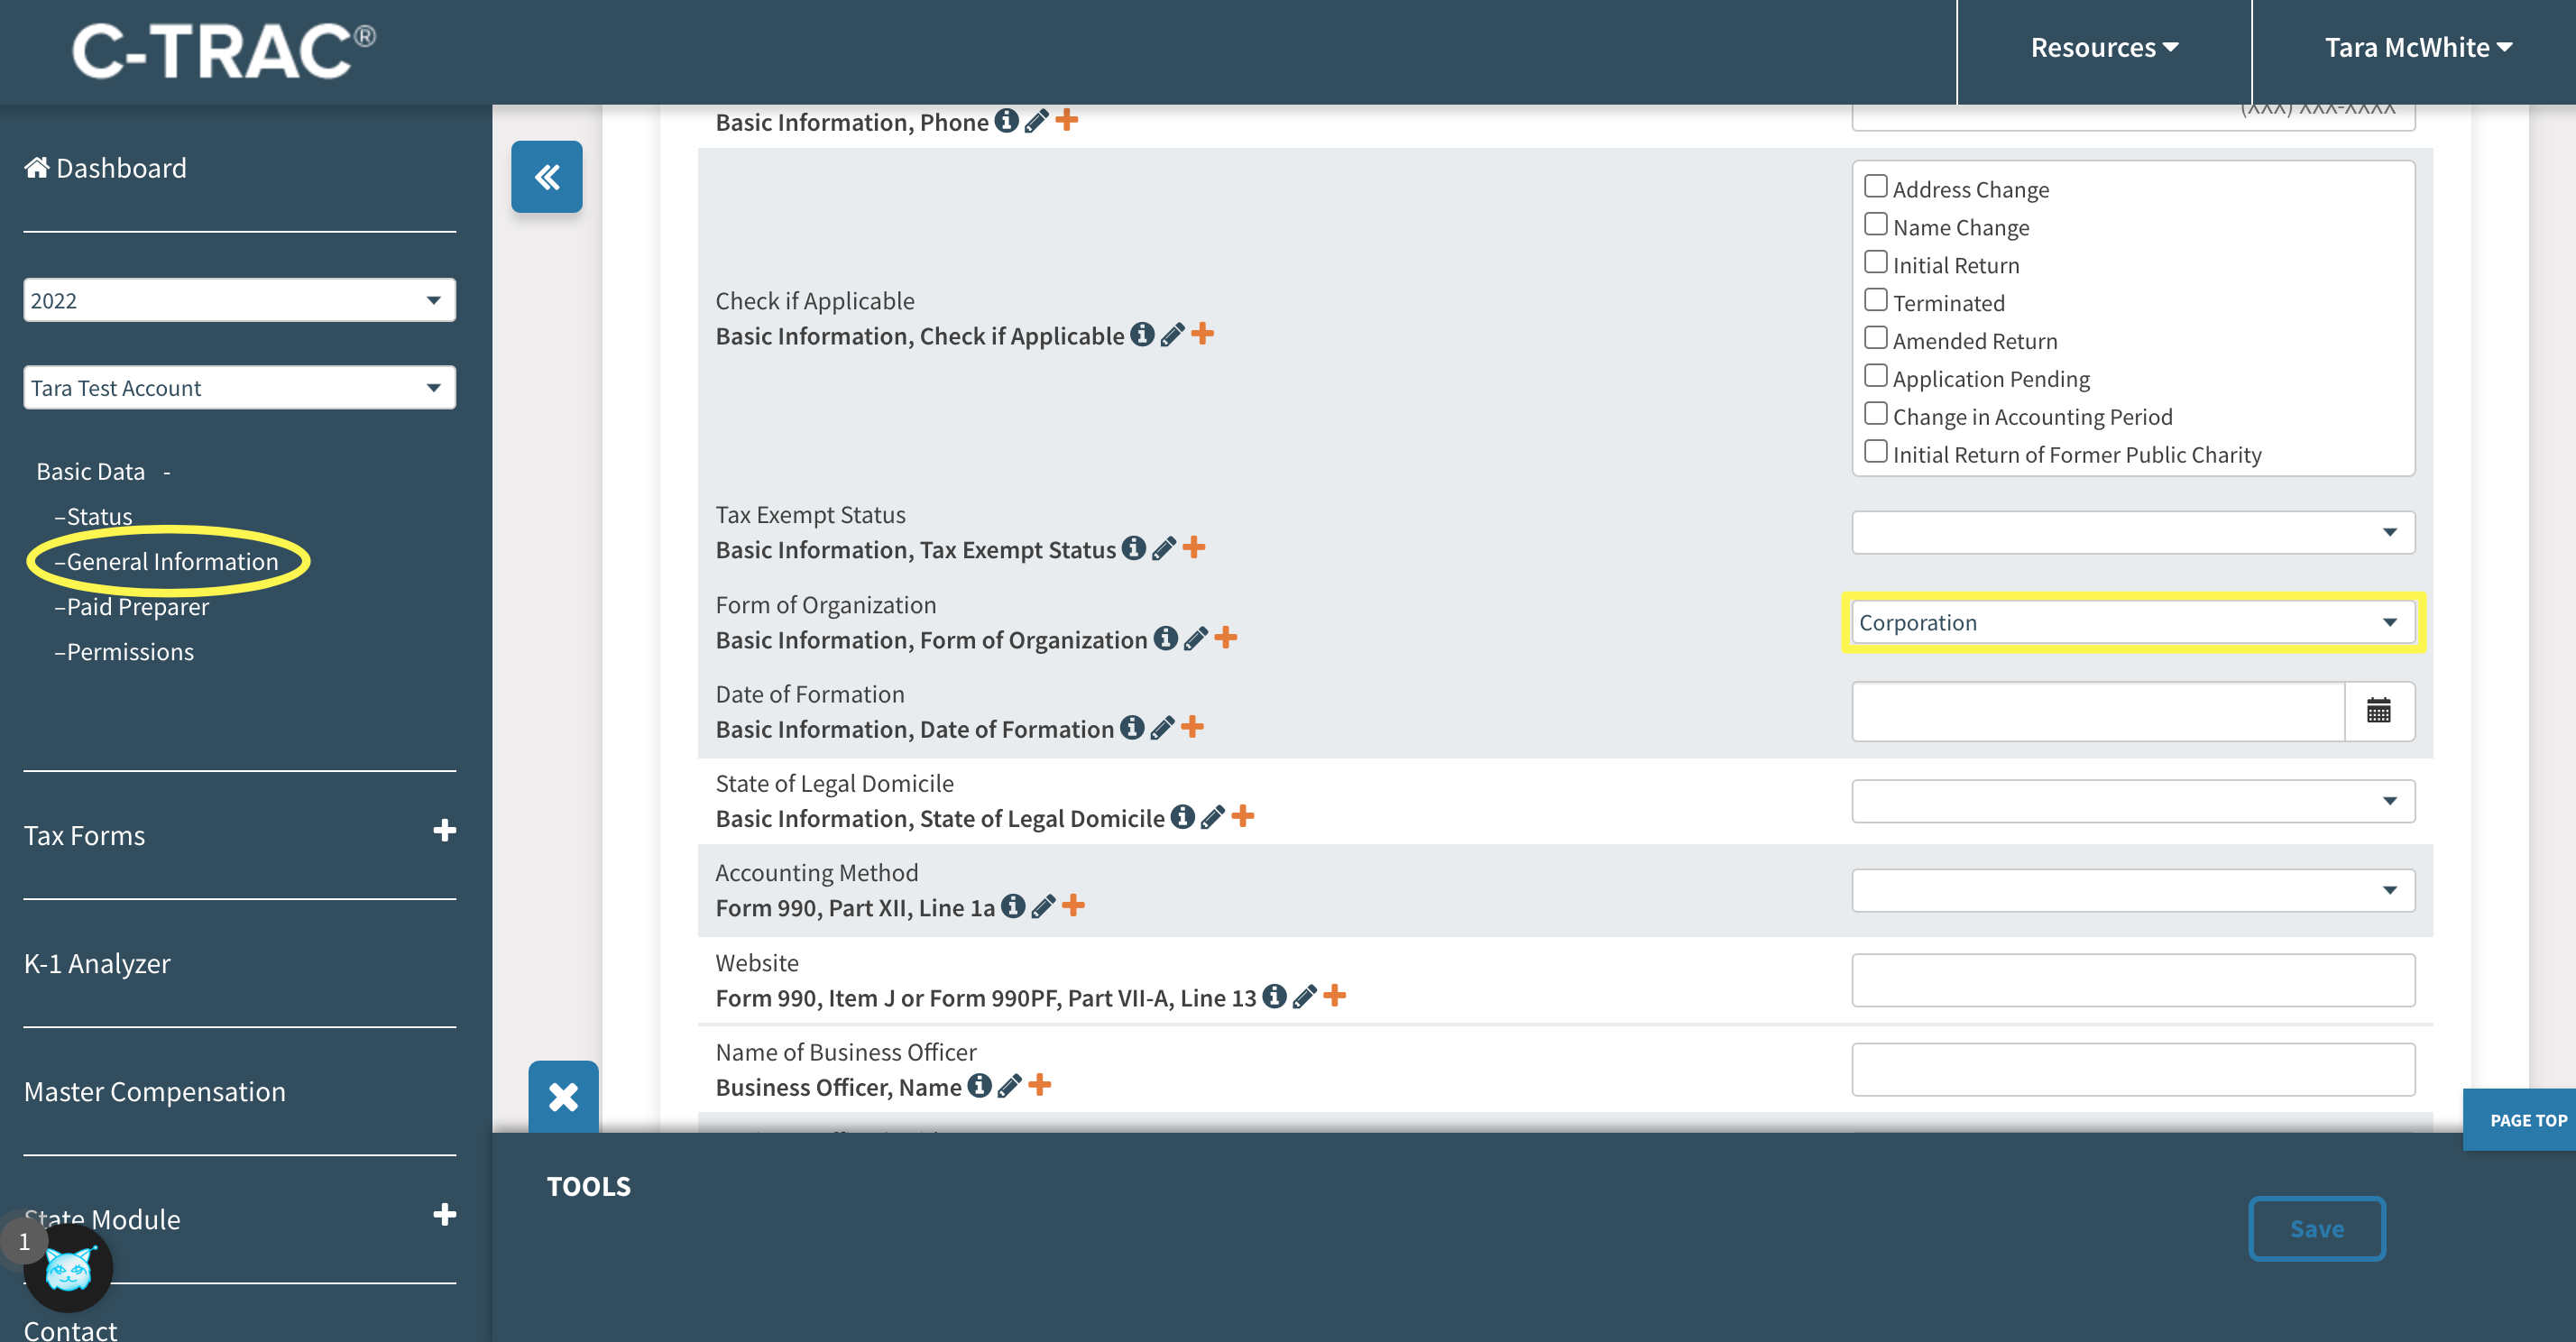Click pencil icon beside Business Officer, Name

coord(1010,1085)
